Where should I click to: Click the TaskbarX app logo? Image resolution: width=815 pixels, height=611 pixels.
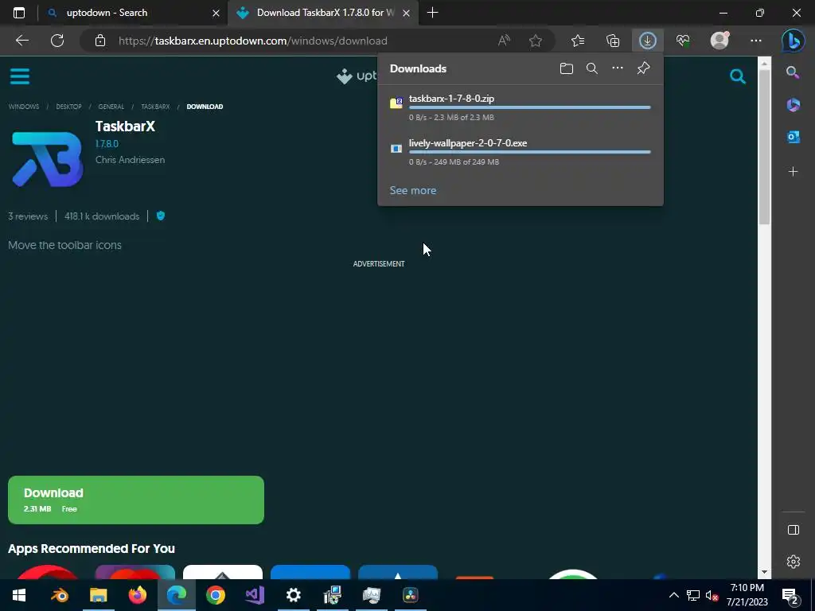47,158
